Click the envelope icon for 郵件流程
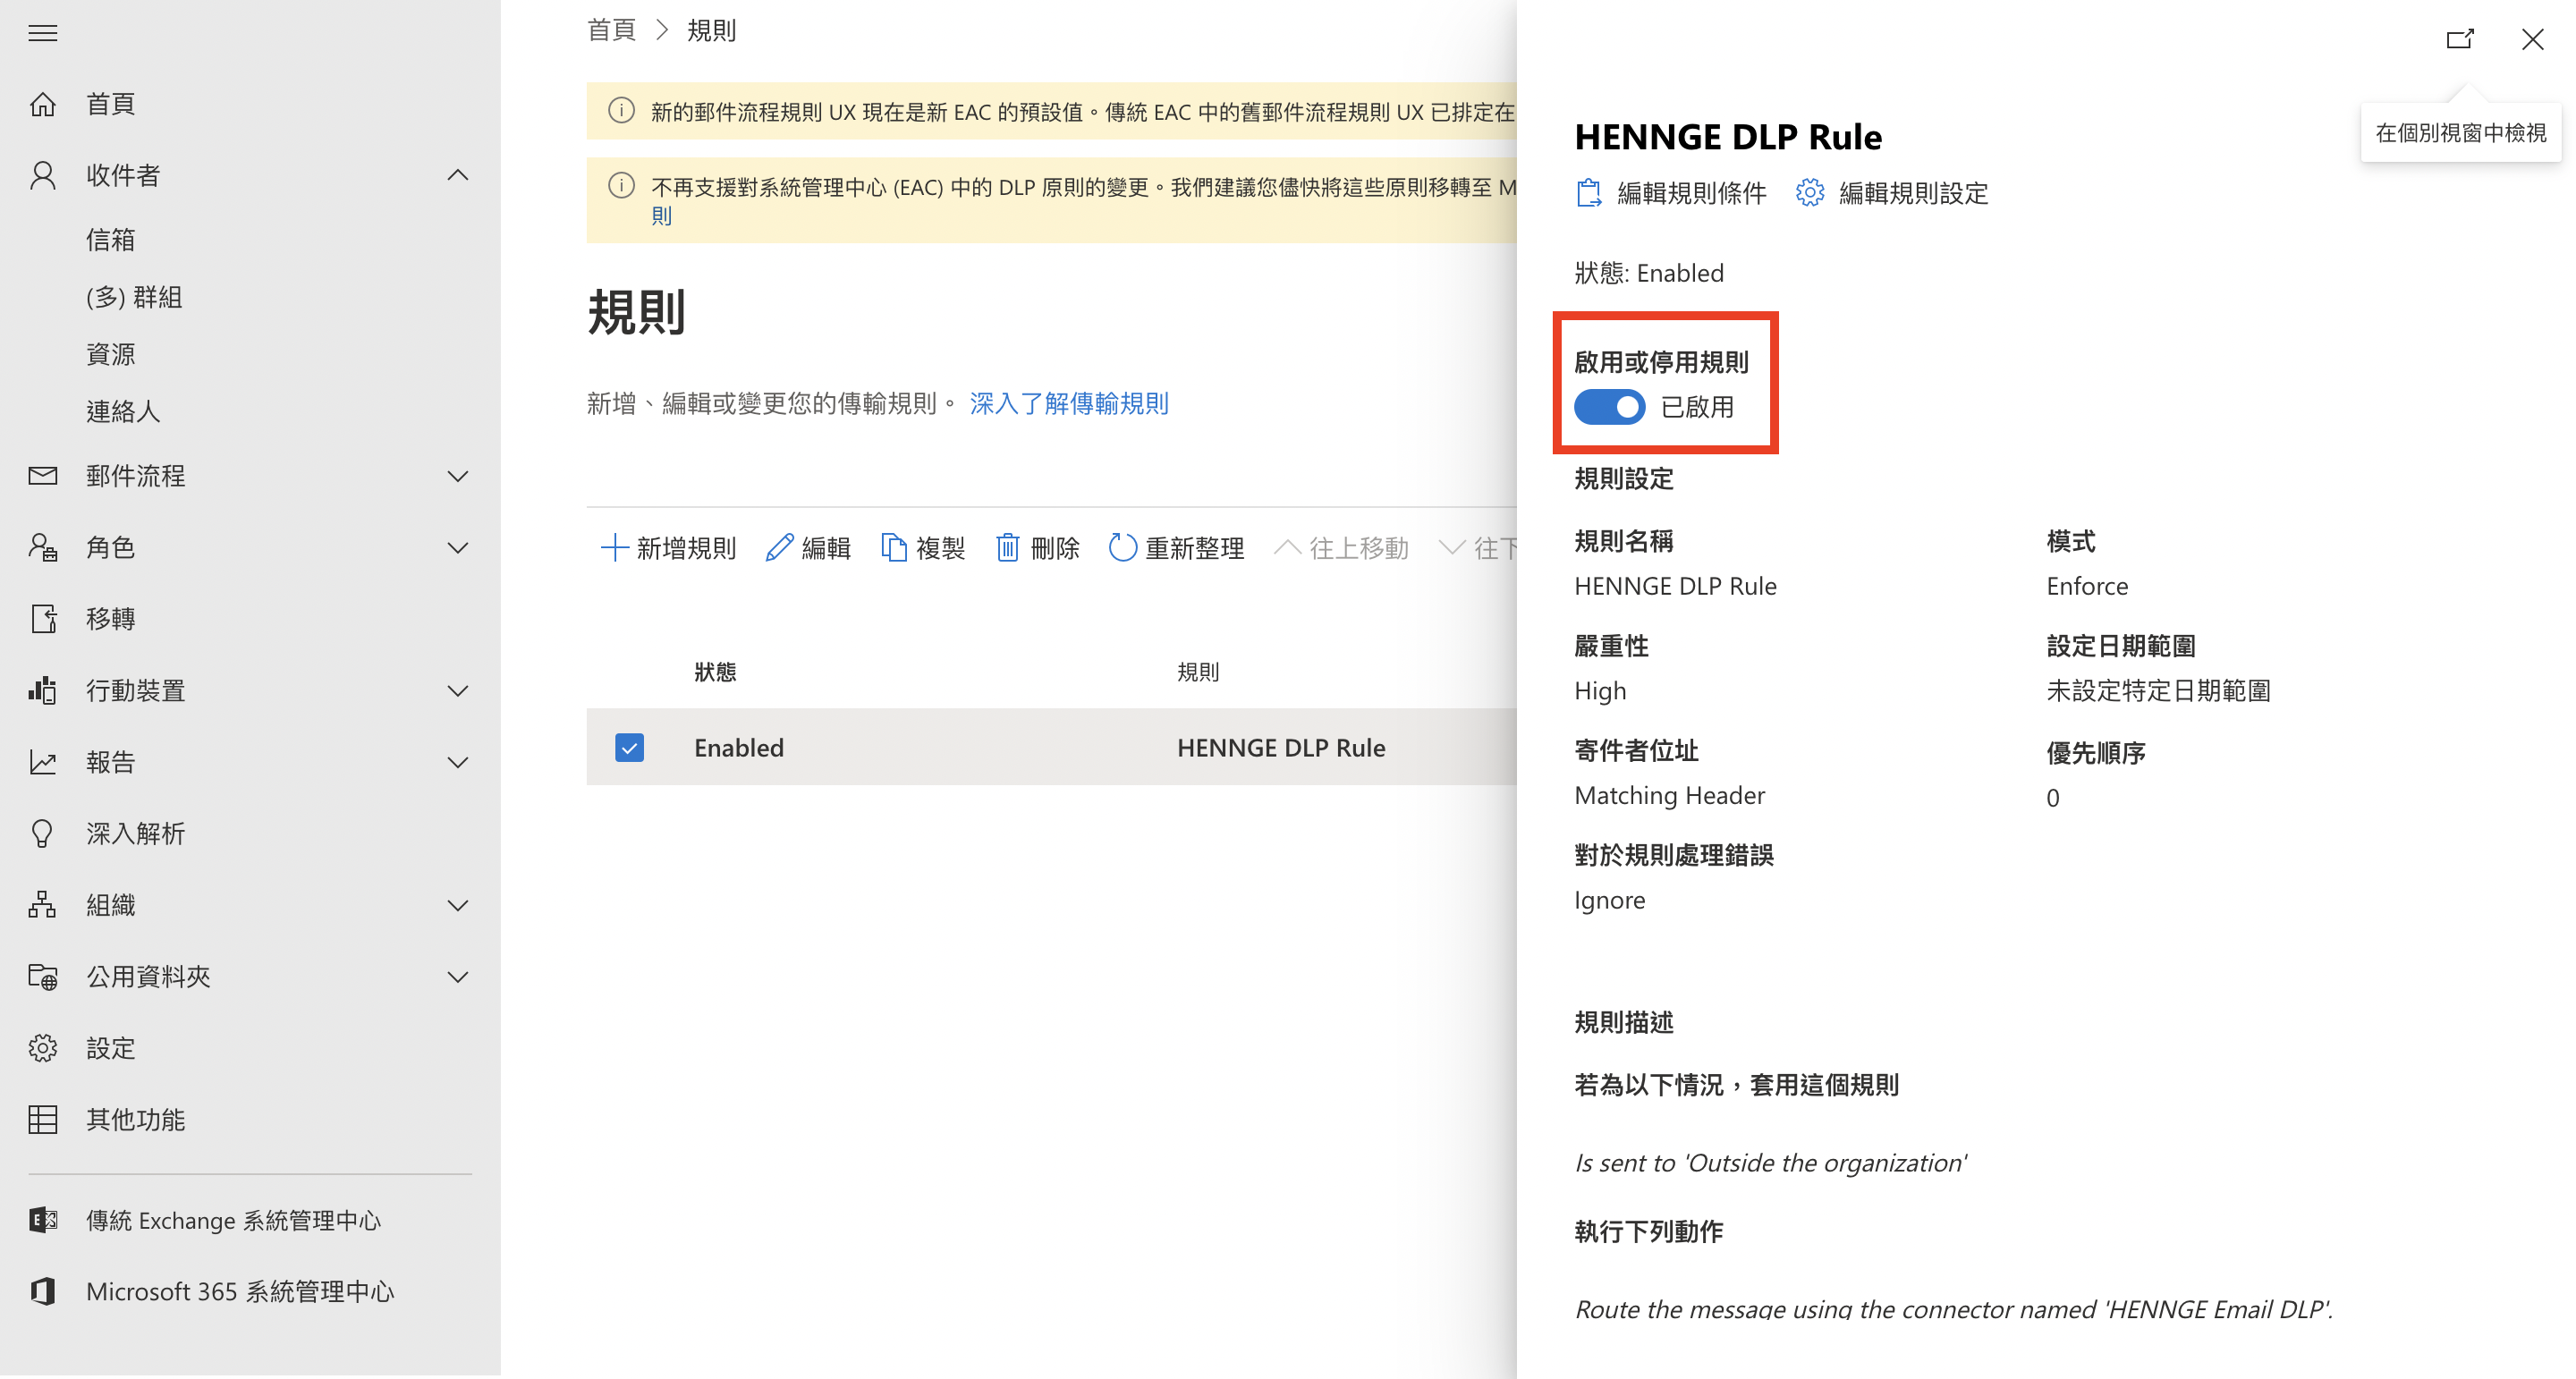The width and height of the screenshot is (2576, 1379). point(42,476)
